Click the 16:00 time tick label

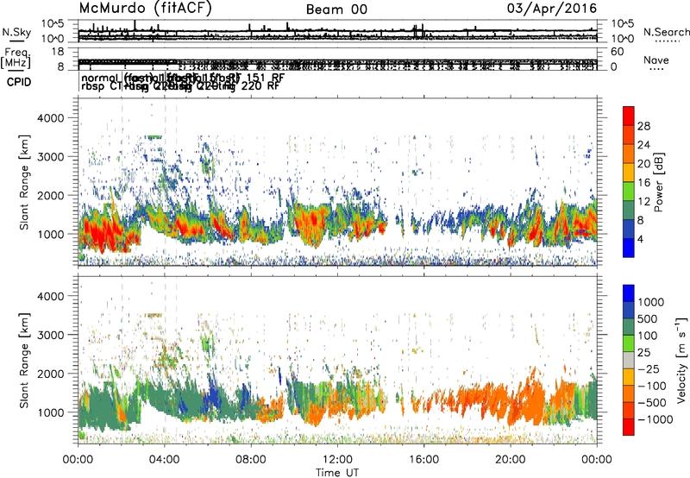[423, 460]
